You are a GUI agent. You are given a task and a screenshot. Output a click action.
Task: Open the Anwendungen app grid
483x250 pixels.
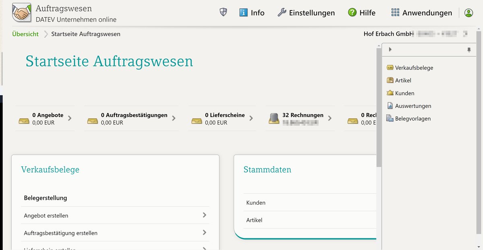click(421, 13)
